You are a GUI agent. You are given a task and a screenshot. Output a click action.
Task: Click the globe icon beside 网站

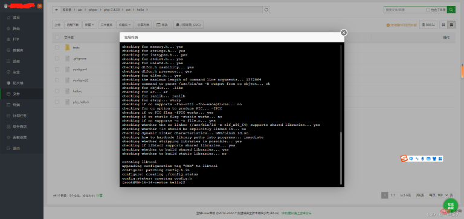click(8, 29)
